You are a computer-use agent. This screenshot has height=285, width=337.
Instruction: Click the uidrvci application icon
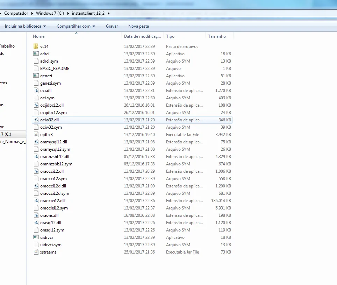pos(36,237)
